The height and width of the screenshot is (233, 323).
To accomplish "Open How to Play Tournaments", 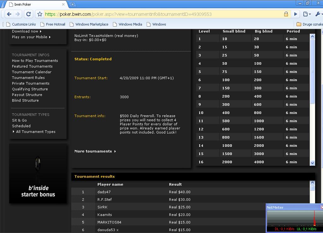I will (x=35, y=61).
